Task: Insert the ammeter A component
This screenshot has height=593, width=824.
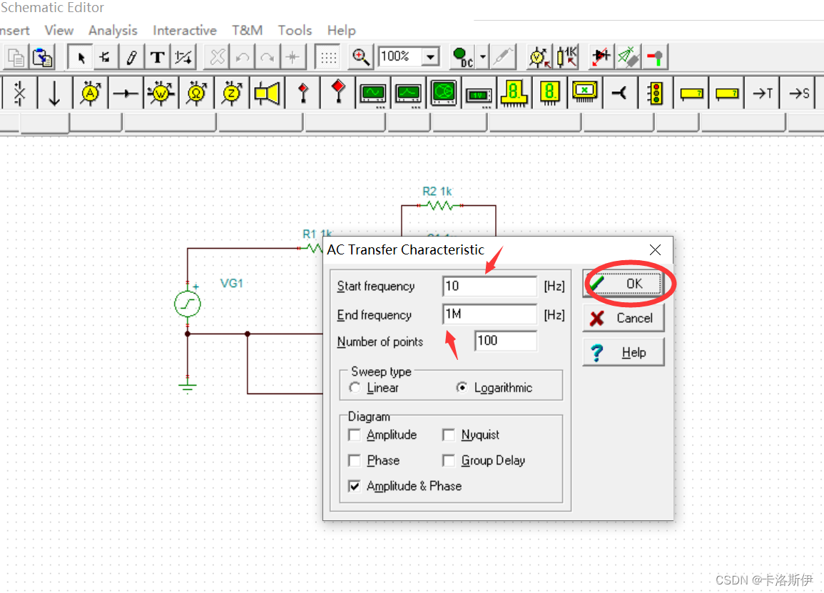Action: [91, 93]
